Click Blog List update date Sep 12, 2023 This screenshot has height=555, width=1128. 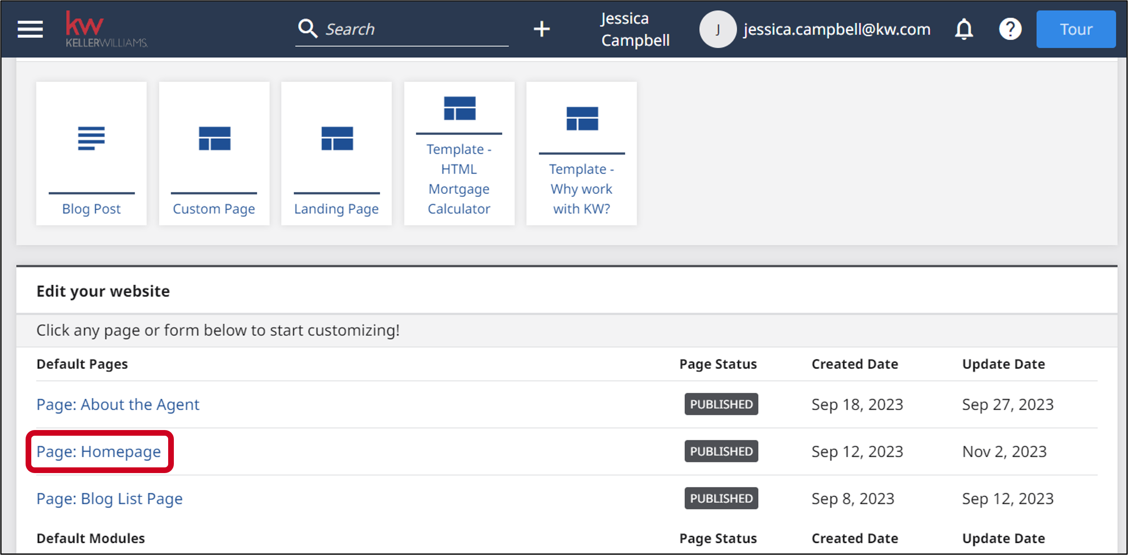click(1008, 499)
